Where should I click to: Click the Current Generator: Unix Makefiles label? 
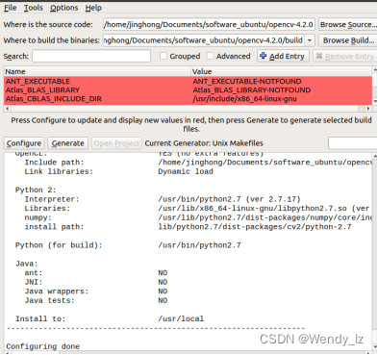tap(204, 143)
